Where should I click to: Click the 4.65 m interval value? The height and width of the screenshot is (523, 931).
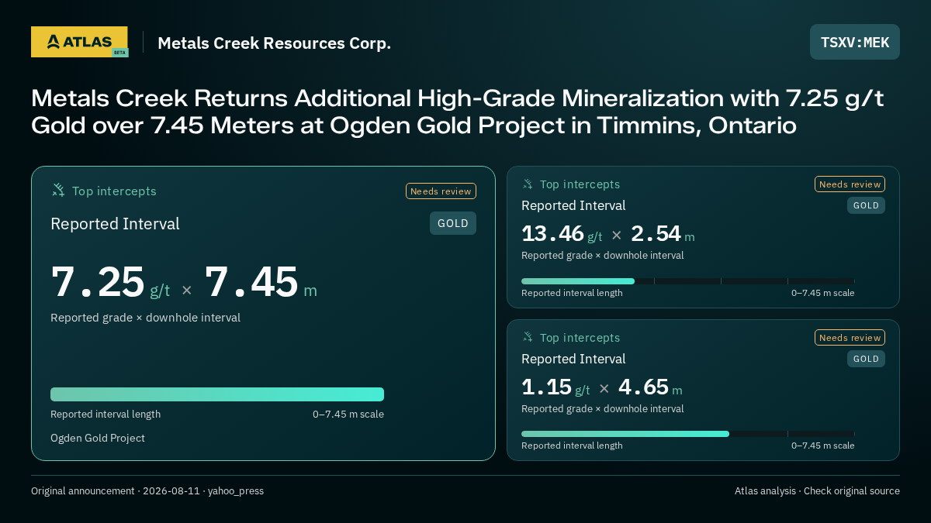coord(650,387)
